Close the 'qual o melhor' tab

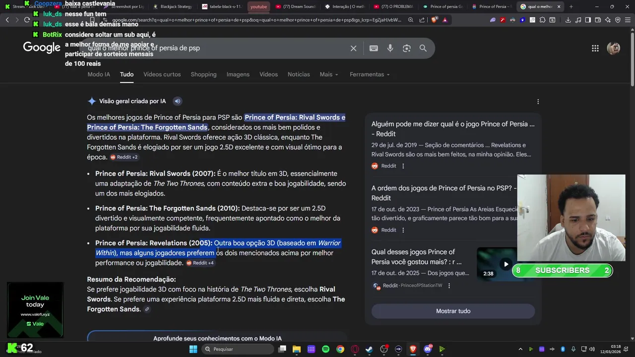[x=559, y=6]
